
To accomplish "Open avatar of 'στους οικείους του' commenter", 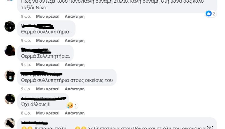I will (x=10, y=75).
